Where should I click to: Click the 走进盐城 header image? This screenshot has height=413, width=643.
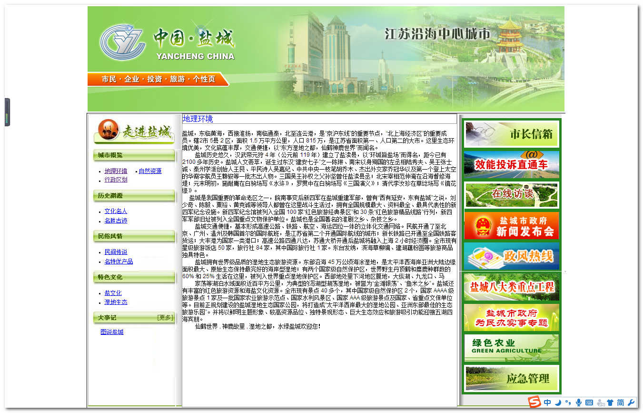[x=134, y=131]
